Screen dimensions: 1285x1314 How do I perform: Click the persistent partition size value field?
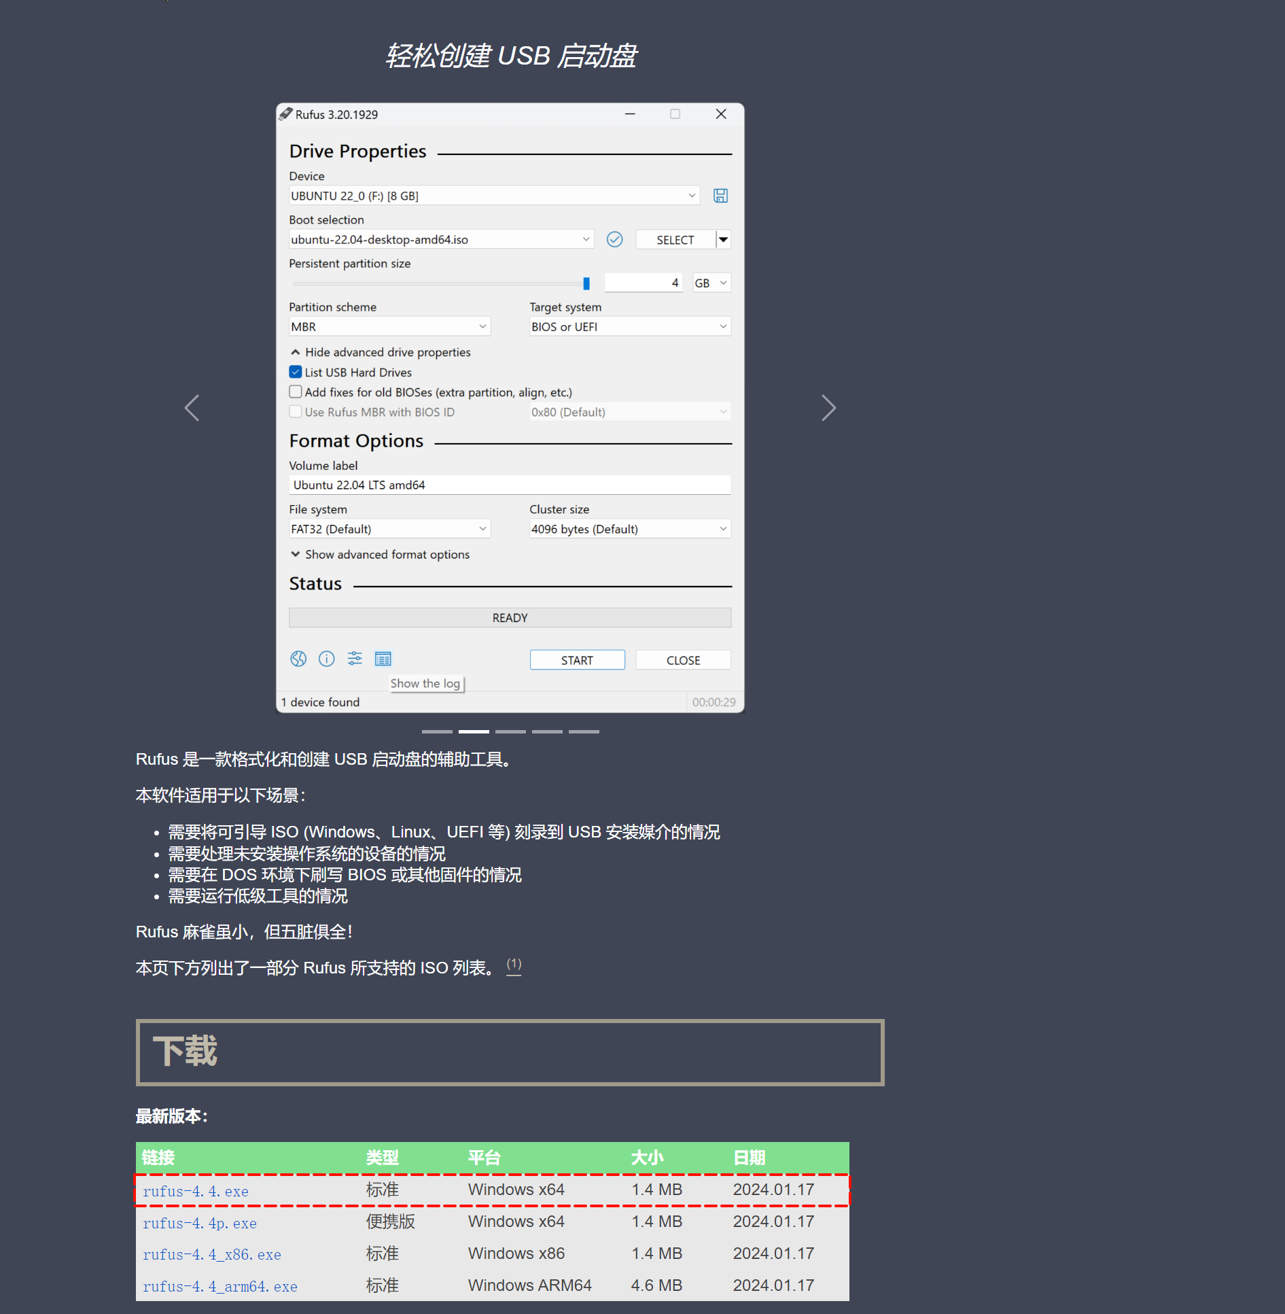[643, 283]
